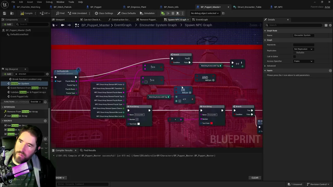Collapse the Graph Node section

[265, 31]
